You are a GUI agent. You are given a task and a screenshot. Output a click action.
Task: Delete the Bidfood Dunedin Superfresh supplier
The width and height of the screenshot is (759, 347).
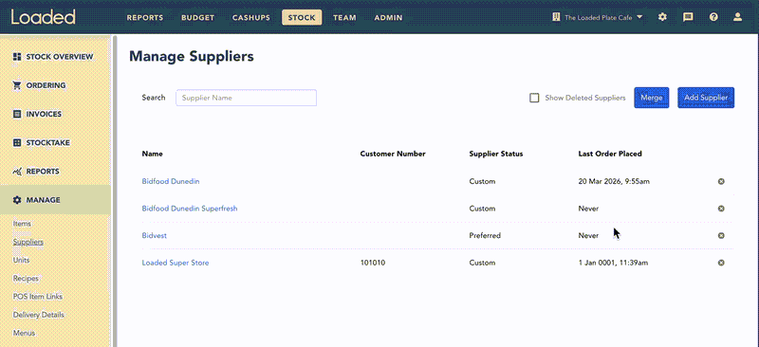[x=721, y=209]
